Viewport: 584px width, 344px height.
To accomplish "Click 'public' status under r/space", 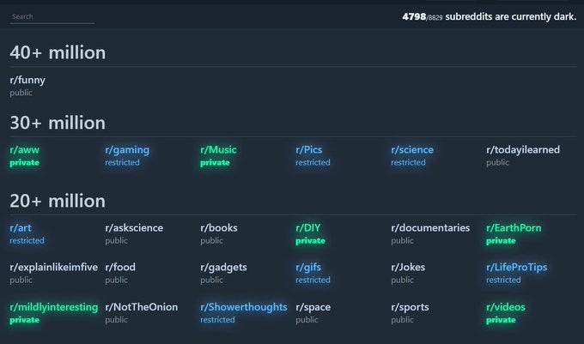I will pos(307,320).
